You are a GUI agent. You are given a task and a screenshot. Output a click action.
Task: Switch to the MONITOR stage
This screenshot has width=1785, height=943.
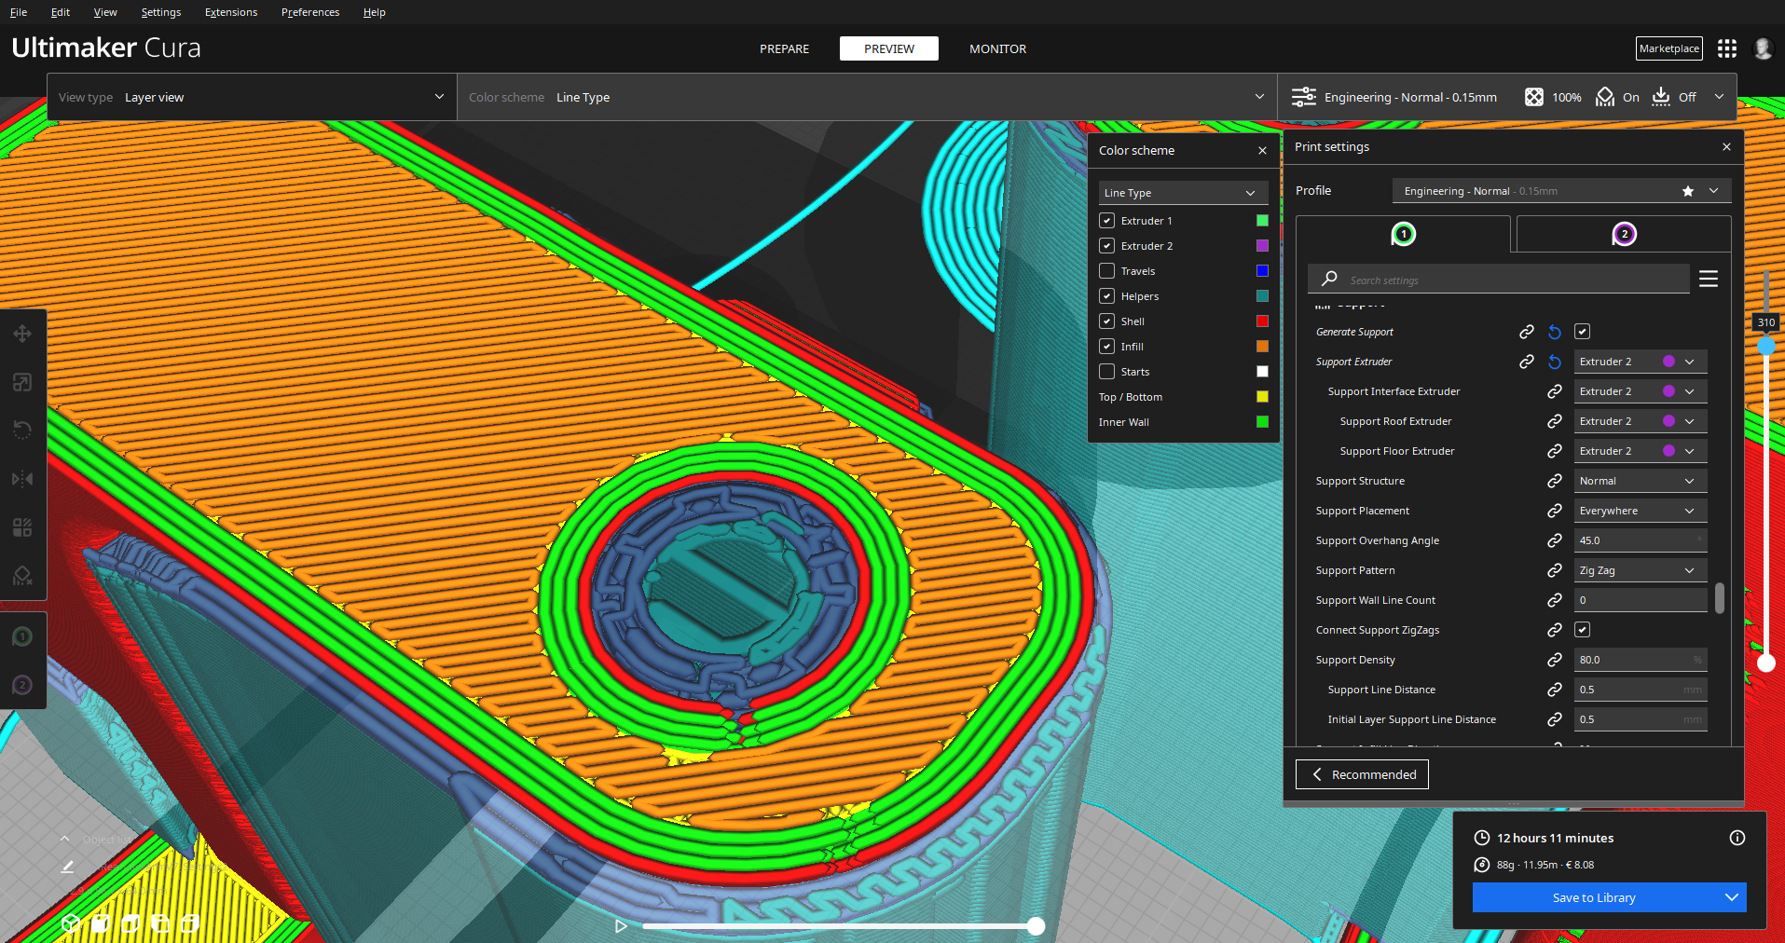997,48
